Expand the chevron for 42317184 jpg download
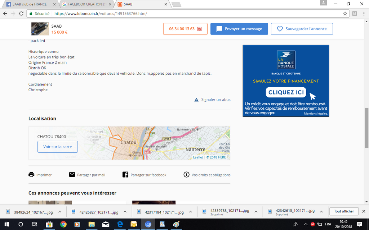369x230 pixels. point(190,211)
